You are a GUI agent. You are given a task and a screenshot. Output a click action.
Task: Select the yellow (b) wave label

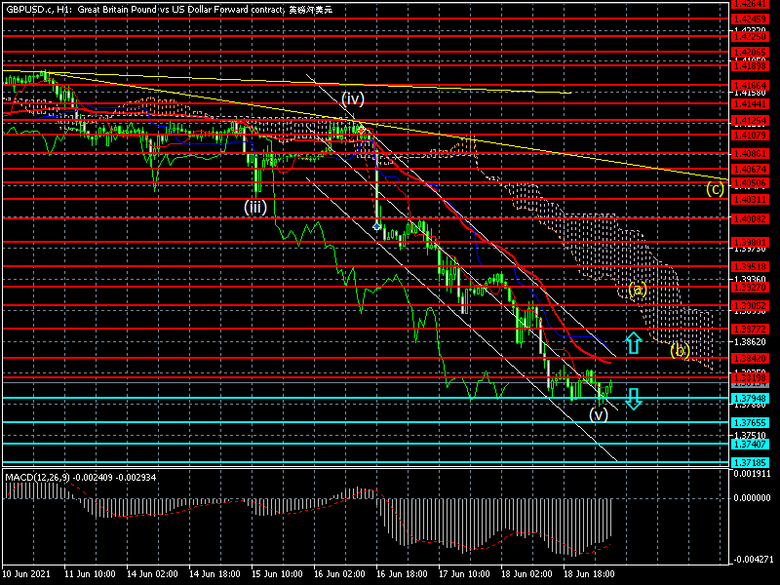tap(680, 350)
